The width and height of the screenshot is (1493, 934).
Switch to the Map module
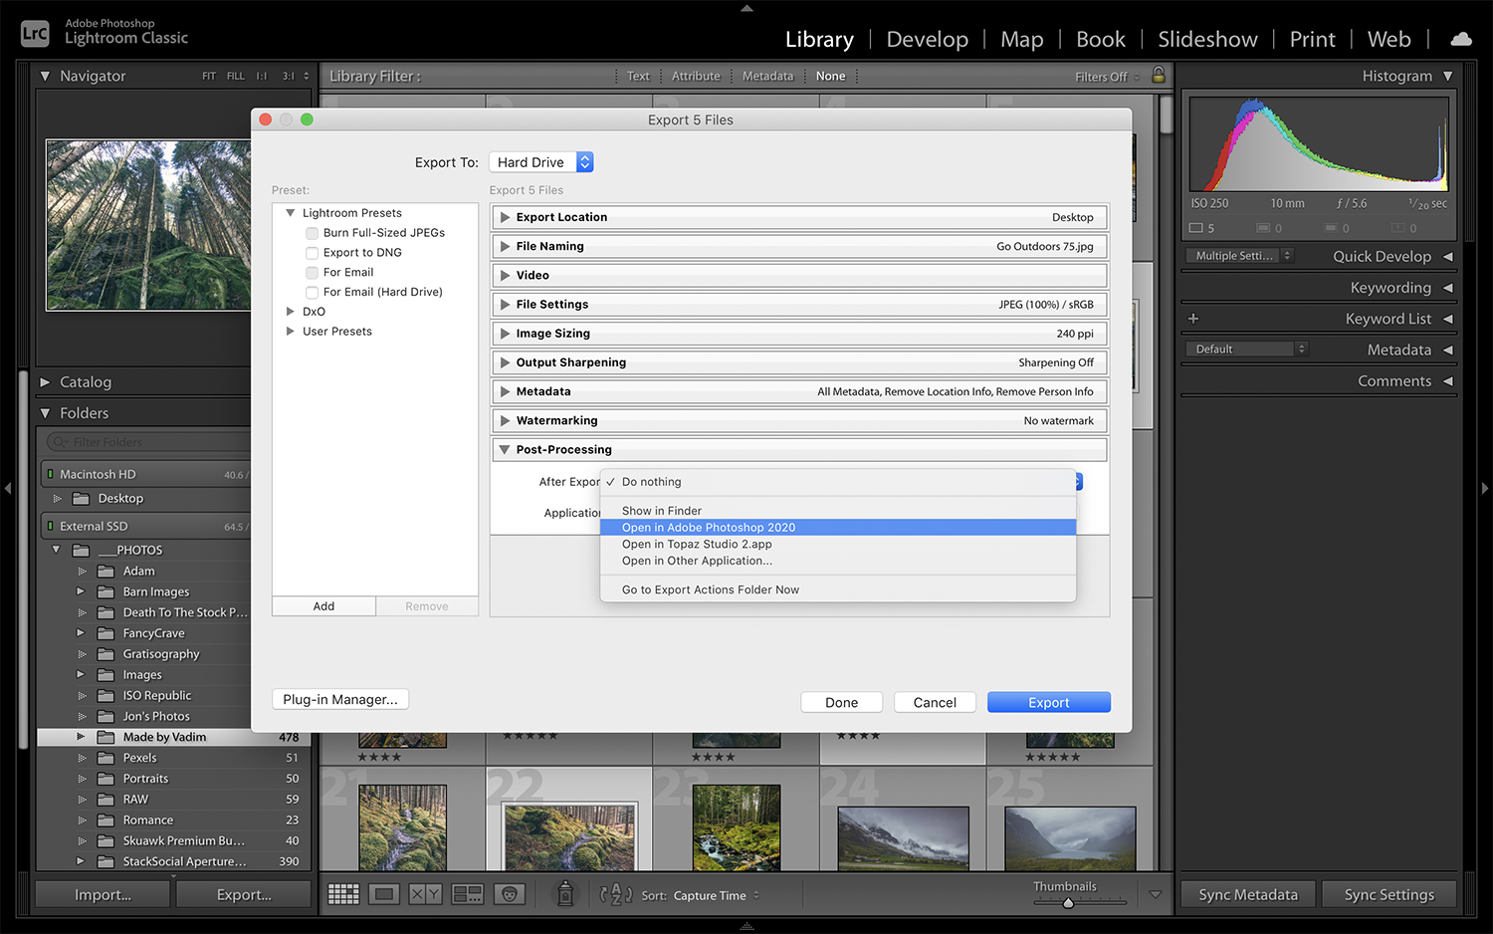click(x=1021, y=40)
